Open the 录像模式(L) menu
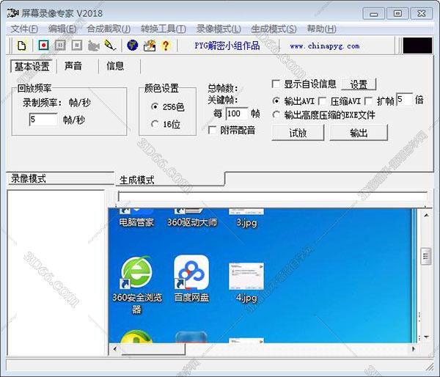 click(x=219, y=29)
